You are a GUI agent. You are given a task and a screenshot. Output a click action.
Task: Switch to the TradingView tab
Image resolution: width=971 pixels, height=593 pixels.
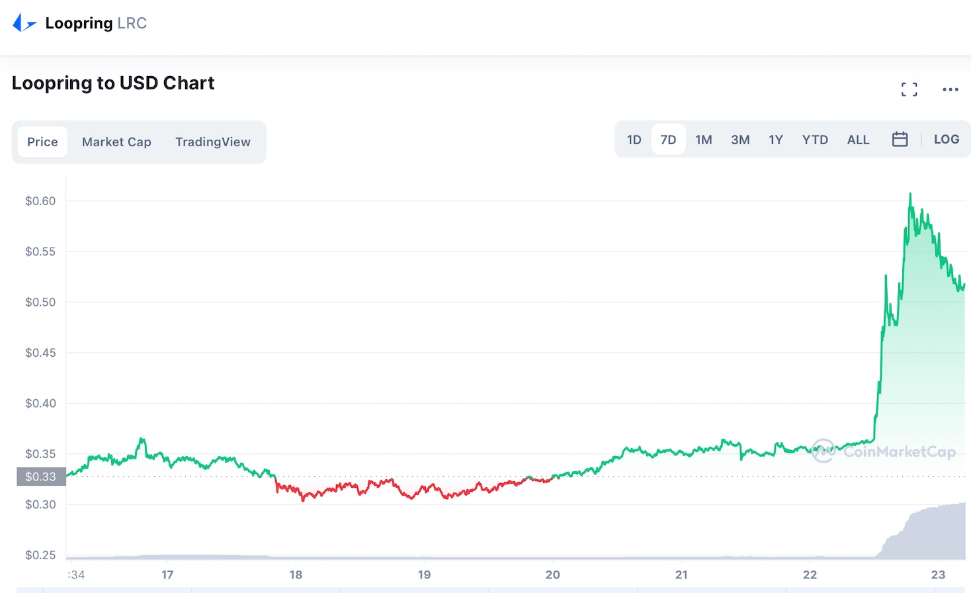pyautogui.click(x=213, y=142)
